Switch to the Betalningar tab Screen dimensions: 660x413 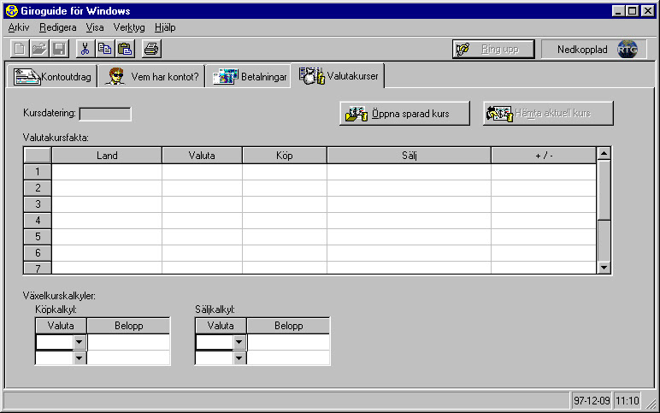(x=248, y=77)
